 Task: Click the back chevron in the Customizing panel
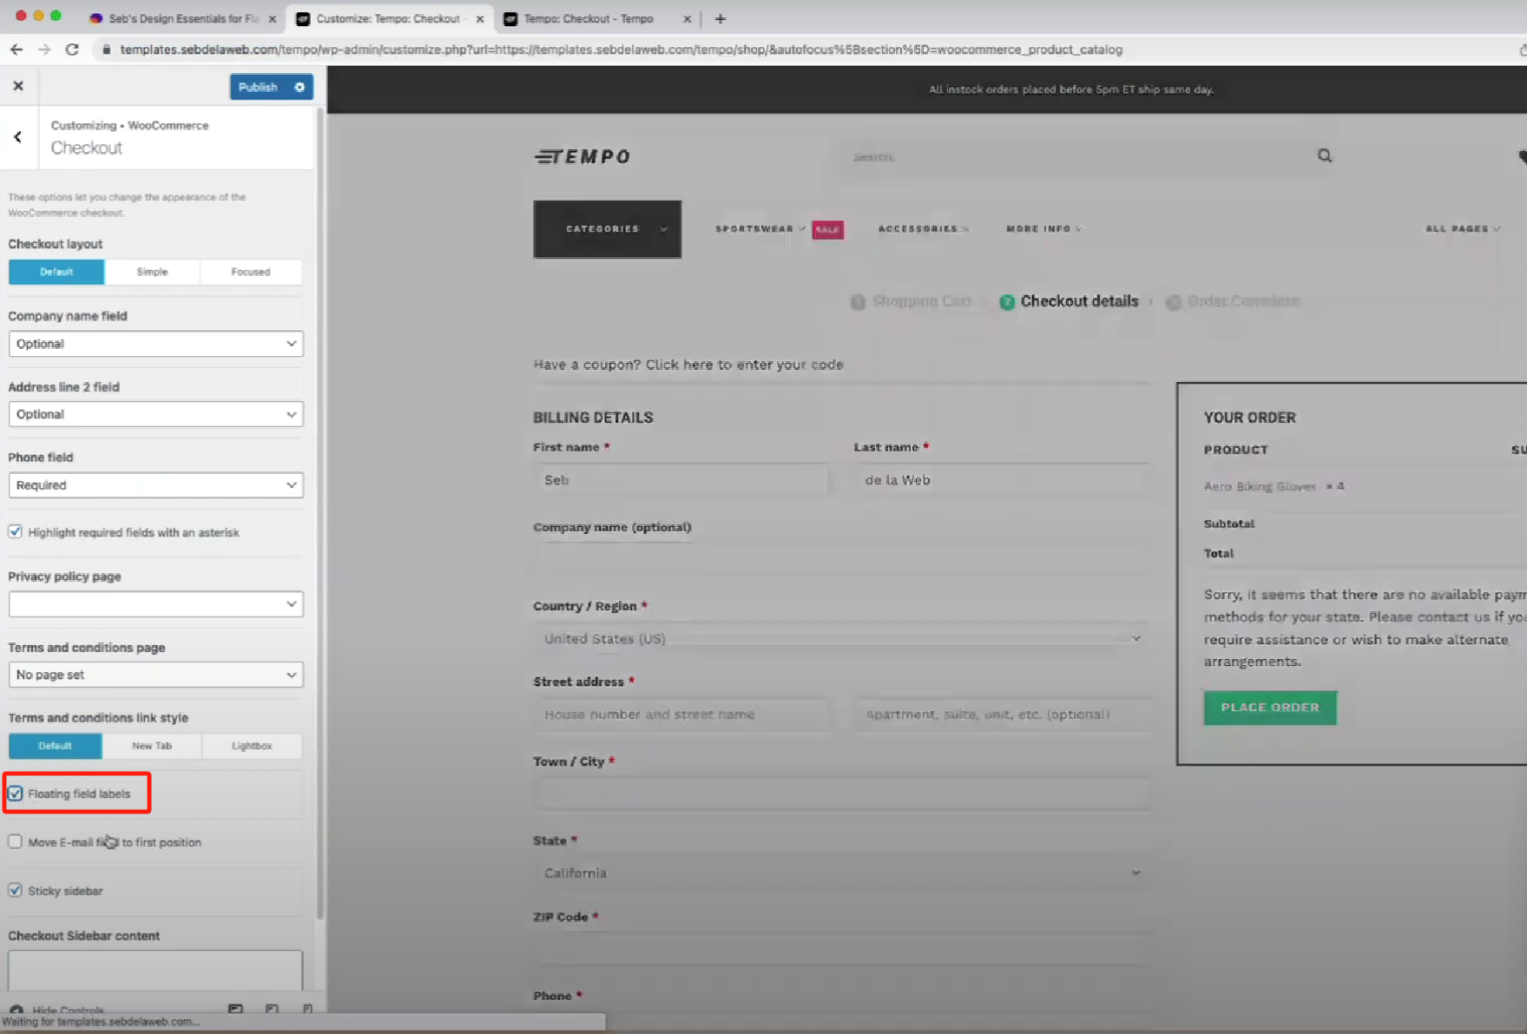point(17,136)
